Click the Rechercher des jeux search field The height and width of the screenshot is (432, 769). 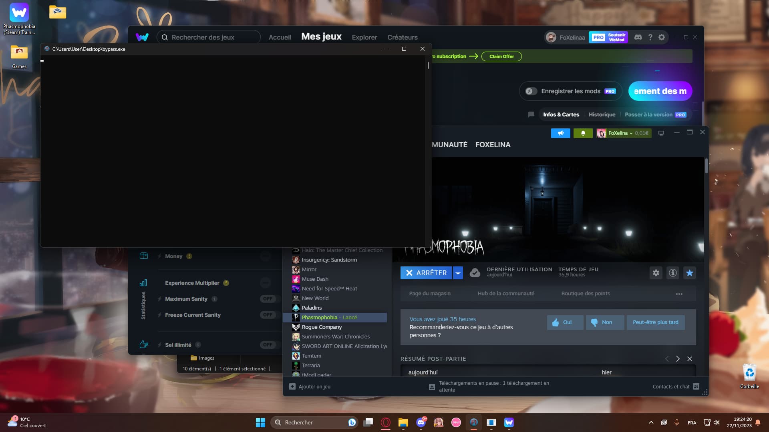208,37
